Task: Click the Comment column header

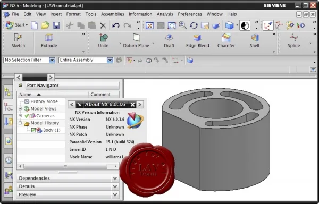Action: click(x=104, y=95)
